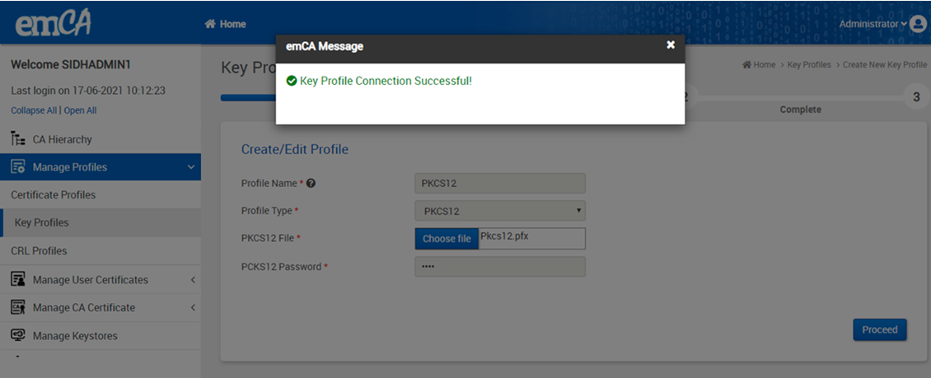The width and height of the screenshot is (931, 378).
Task: Click the Choose file button
Action: [x=447, y=239]
